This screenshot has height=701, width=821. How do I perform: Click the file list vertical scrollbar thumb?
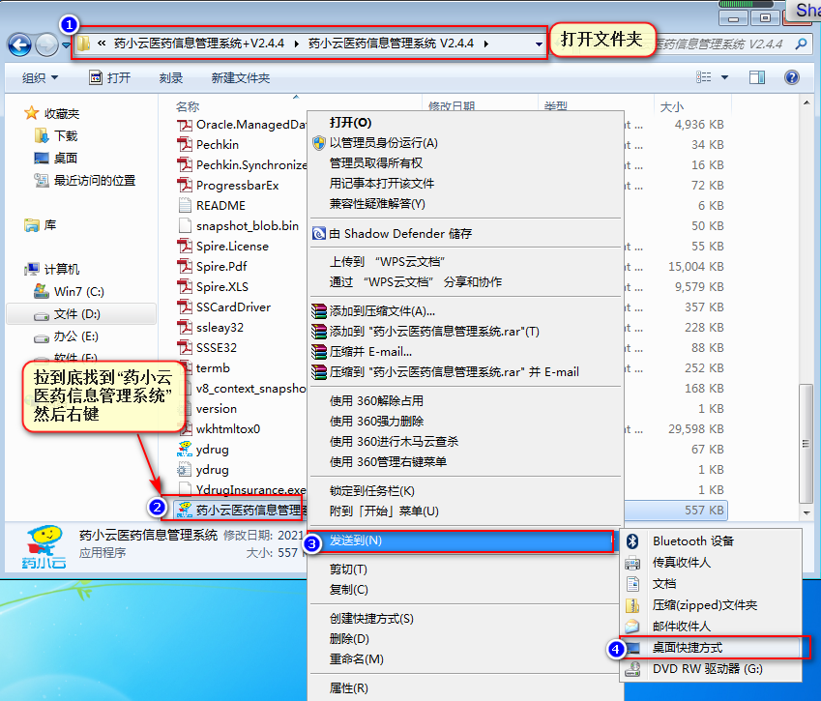[x=806, y=444]
